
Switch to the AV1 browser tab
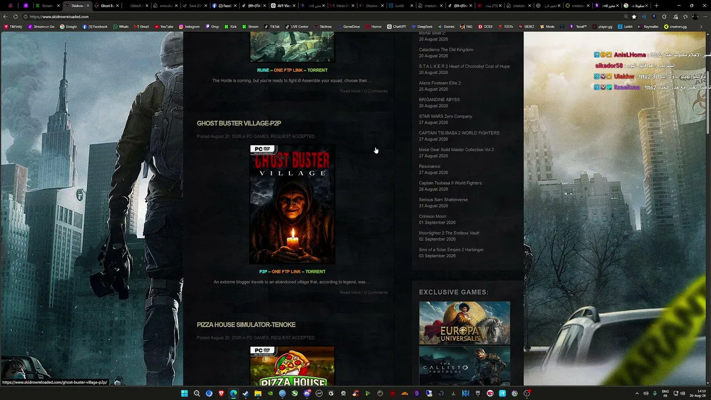(283, 6)
